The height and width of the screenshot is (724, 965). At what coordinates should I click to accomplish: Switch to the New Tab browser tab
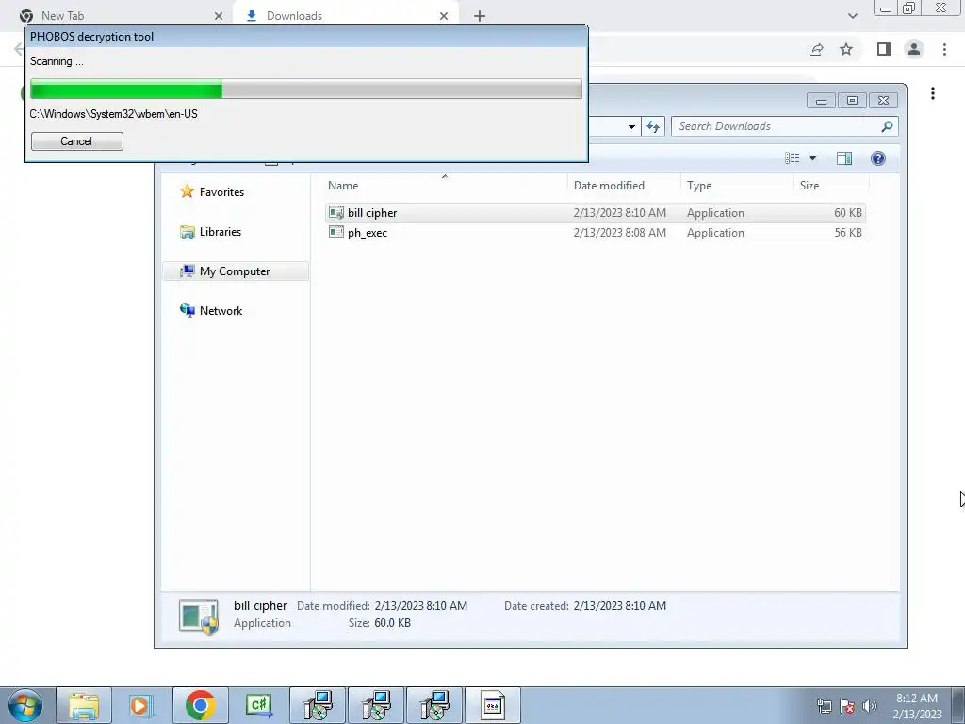pyautogui.click(x=62, y=16)
